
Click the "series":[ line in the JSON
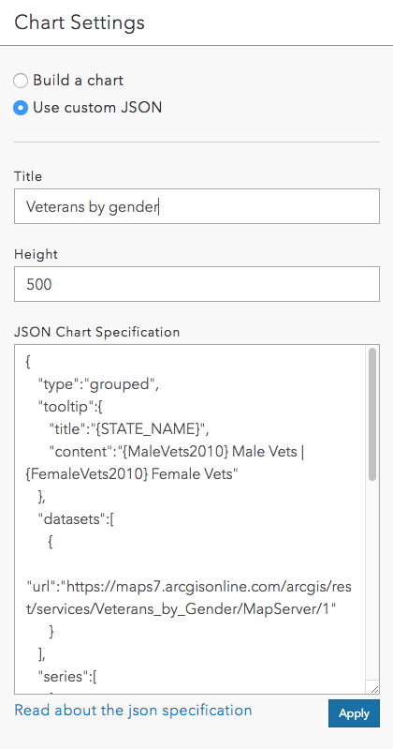coord(67,677)
